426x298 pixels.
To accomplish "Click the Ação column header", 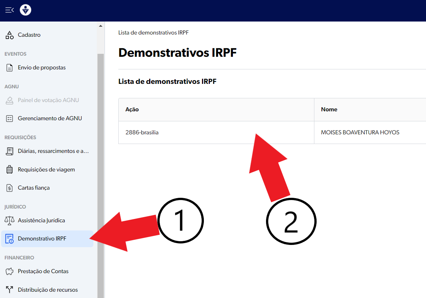I will pyautogui.click(x=132, y=109).
